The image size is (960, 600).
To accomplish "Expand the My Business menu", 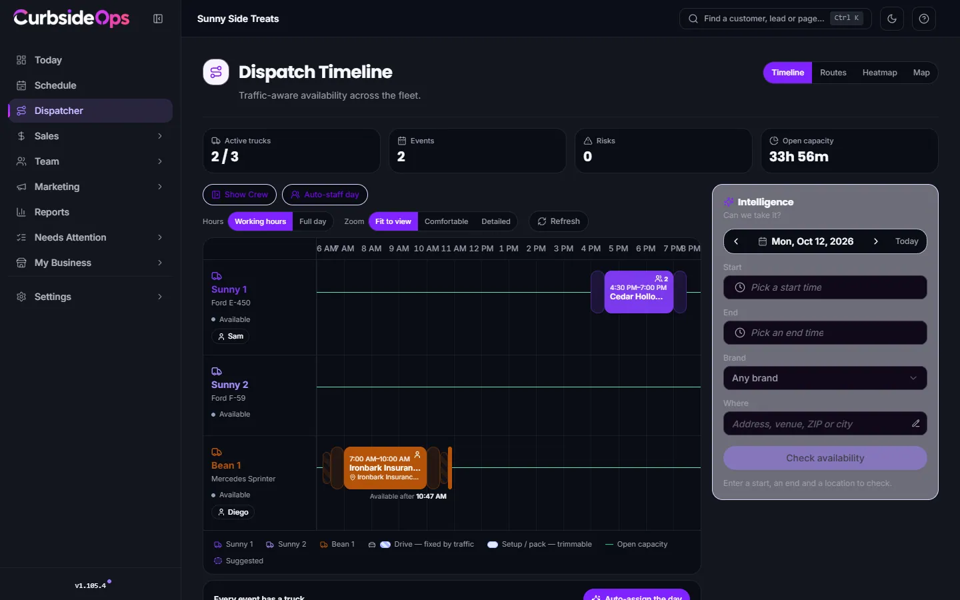I will tap(90, 263).
